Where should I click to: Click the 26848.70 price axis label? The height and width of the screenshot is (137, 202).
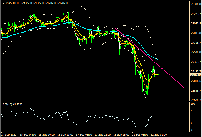[196, 90]
